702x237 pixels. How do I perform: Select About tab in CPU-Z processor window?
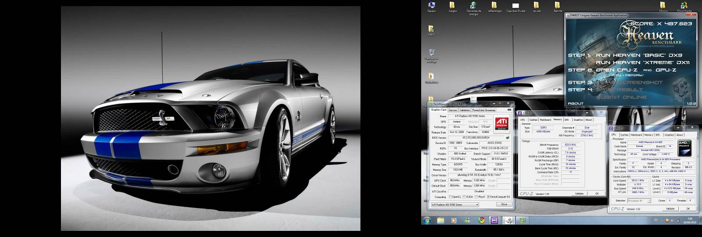coord(680,135)
